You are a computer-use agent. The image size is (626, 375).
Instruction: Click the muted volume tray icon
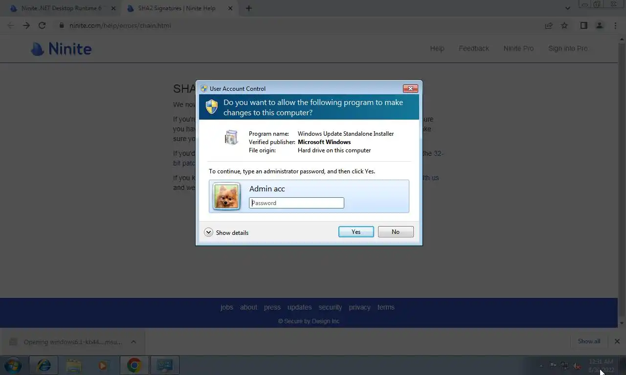tap(577, 366)
